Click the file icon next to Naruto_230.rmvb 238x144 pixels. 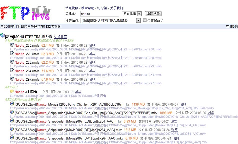(x=12, y=45)
